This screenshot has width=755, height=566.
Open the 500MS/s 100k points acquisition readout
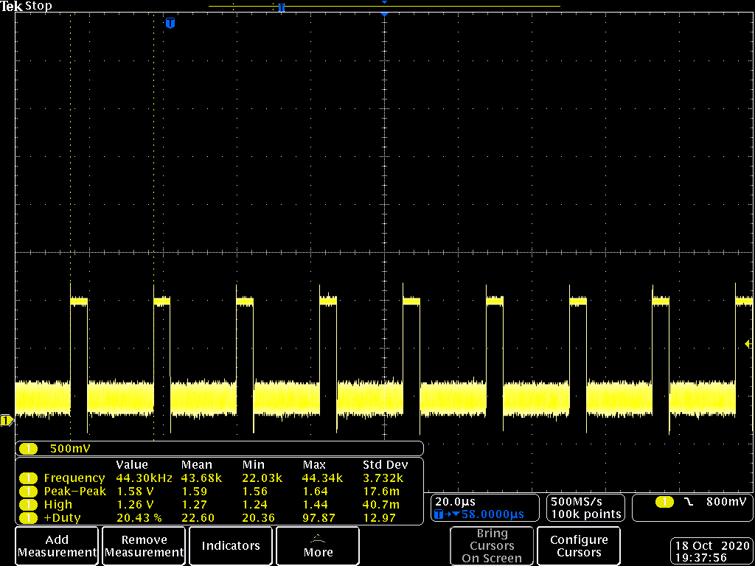585,508
